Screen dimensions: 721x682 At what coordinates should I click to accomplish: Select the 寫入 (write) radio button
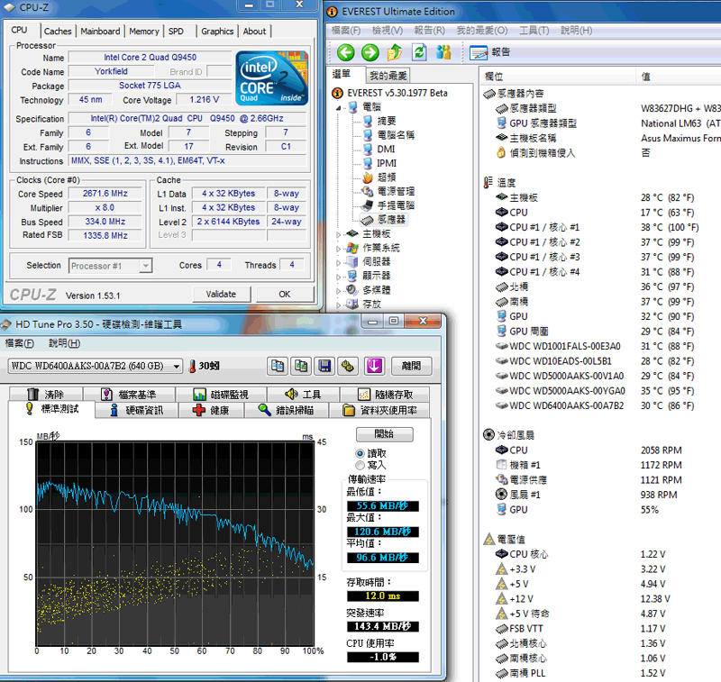(360, 465)
